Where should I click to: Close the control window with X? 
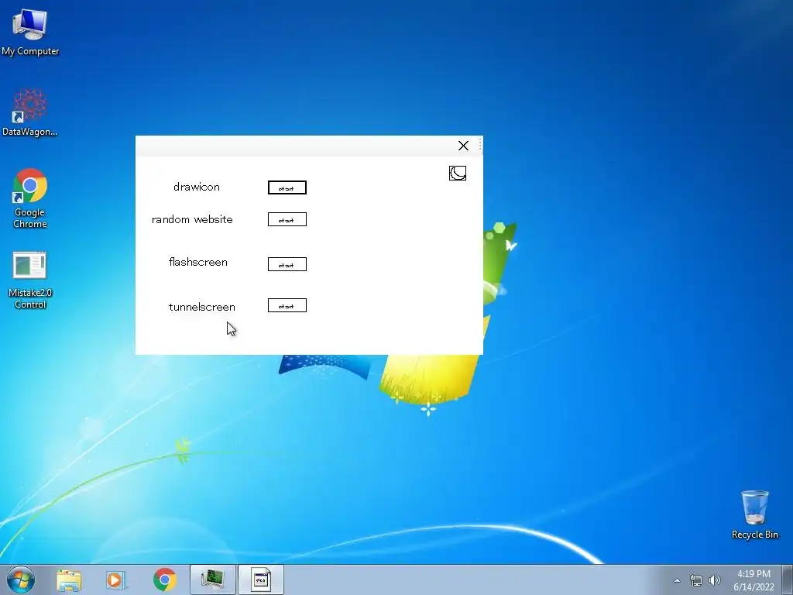(x=463, y=146)
